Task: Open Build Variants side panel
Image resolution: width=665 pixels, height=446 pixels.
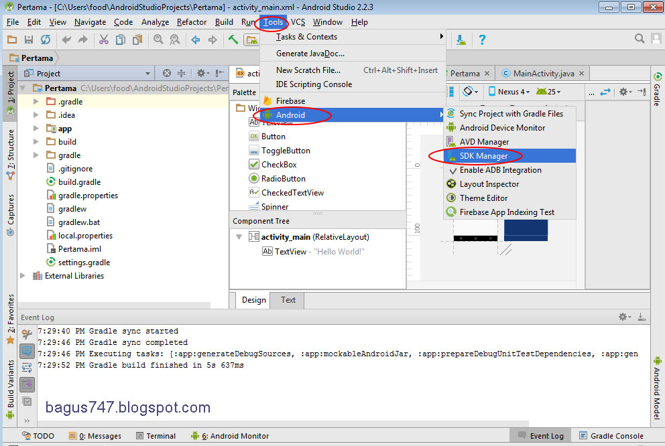Action: pos(10,389)
